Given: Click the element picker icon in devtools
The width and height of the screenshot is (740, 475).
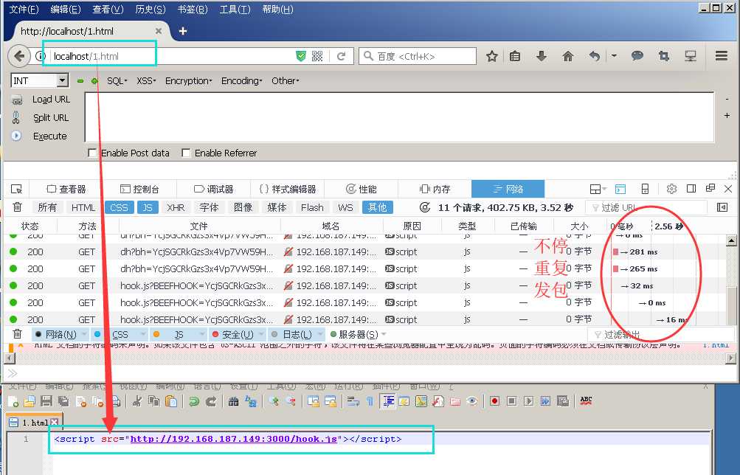Looking at the screenshot, I should coord(16,189).
